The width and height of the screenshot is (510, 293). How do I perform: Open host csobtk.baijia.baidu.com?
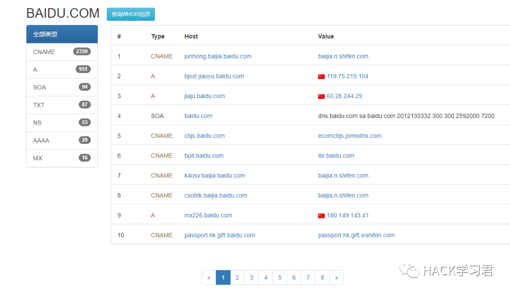216,195
